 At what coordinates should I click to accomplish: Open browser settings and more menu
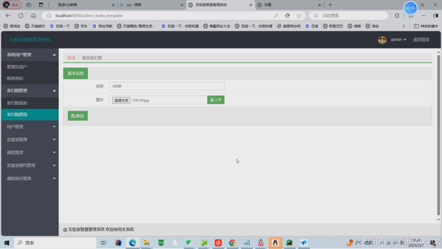point(423,16)
